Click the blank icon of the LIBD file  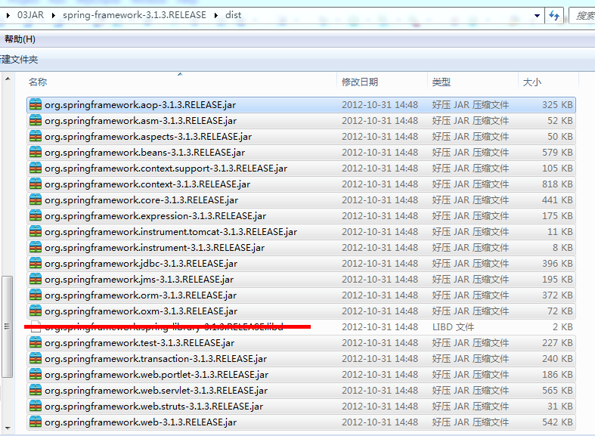[x=36, y=326]
